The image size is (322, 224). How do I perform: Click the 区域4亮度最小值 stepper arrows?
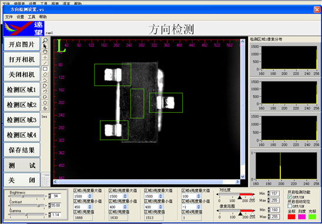[x=199, y=207]
